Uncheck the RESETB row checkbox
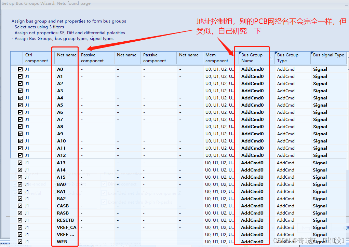Viewport: 349px width, 247px height. pyautogui.click(x=20, y=220)
